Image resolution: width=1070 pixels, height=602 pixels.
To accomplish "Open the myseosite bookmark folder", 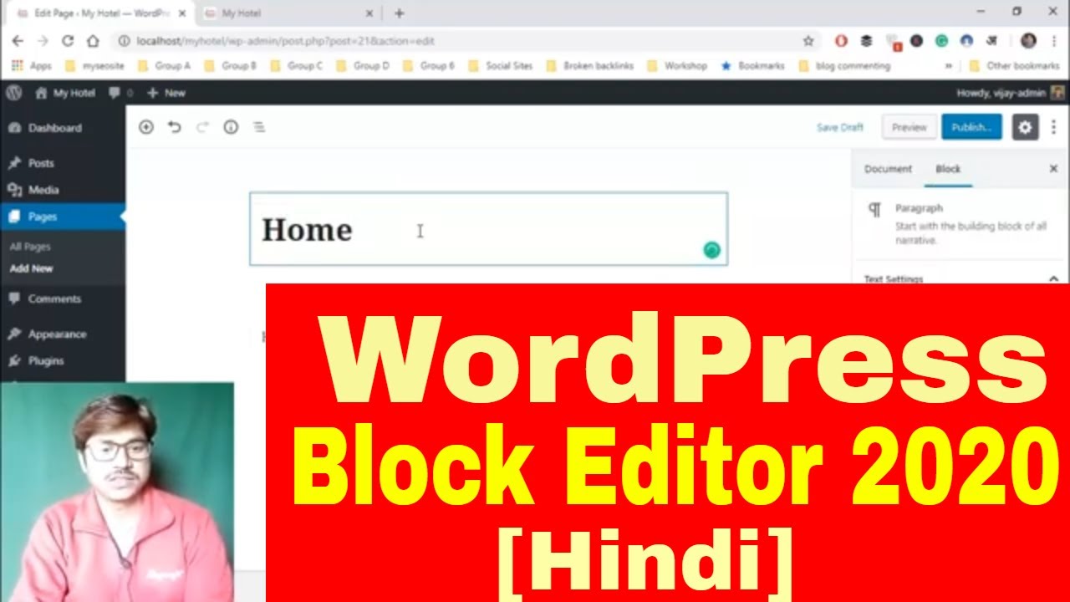I will (x=94, y=66).
